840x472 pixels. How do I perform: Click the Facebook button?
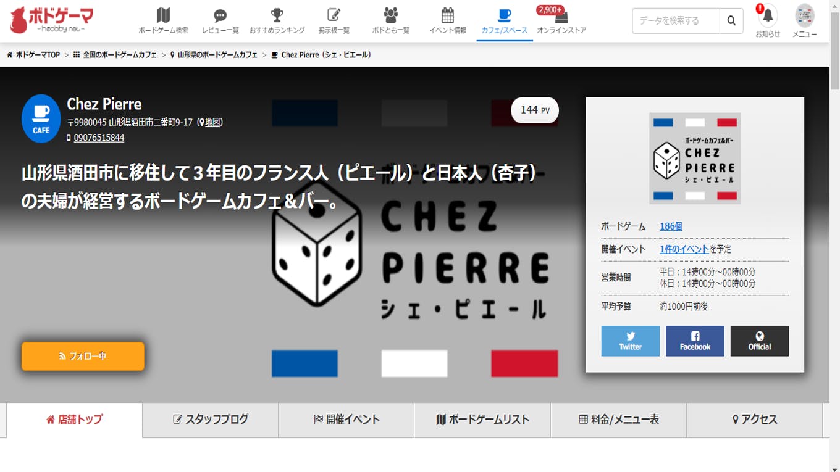point(695,341)
